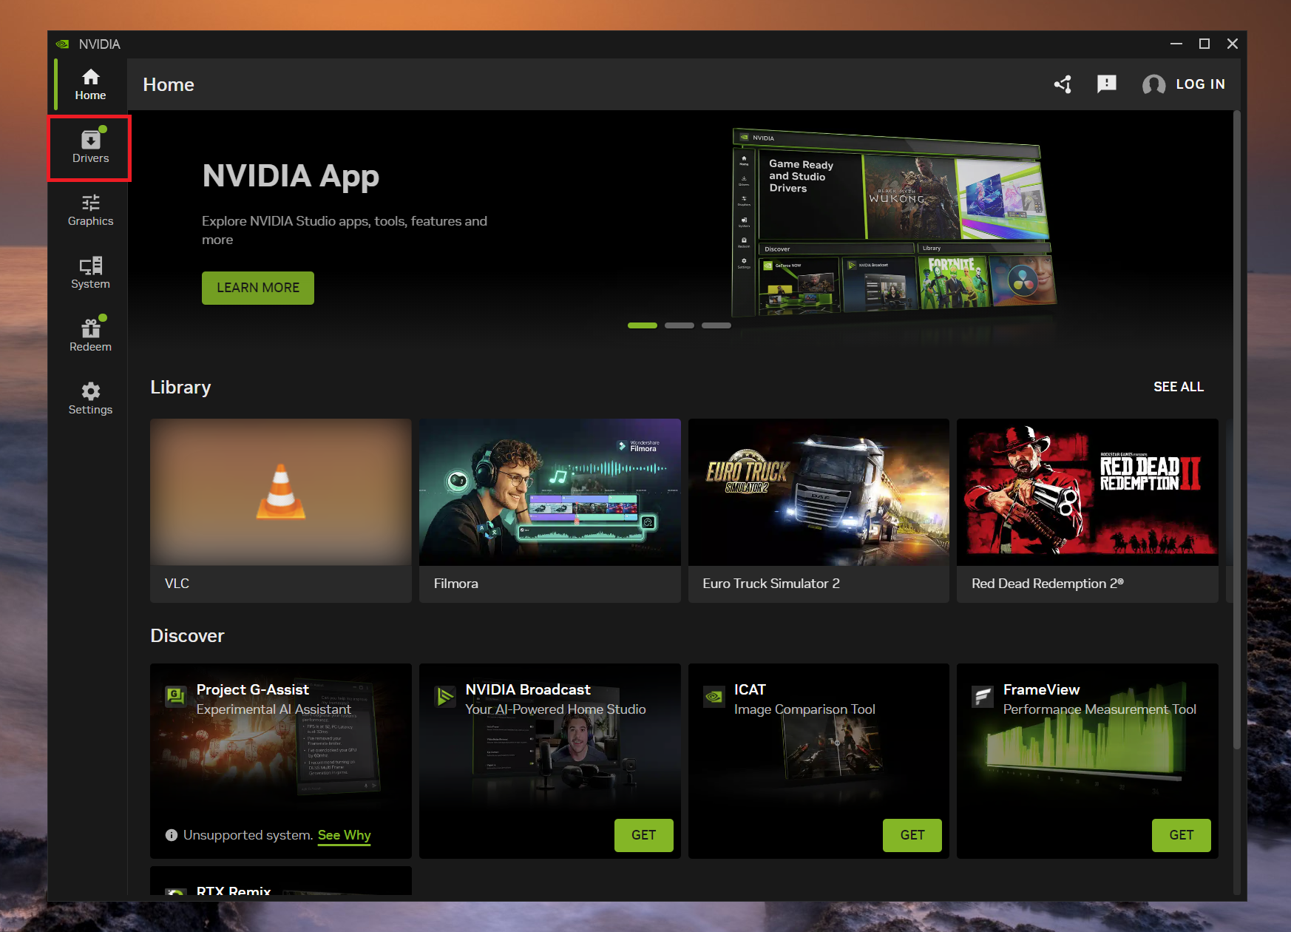Click the NVIDIA logo in the title bar
The height and width of the screenshot is (932, 1291).
coord(63,44)
